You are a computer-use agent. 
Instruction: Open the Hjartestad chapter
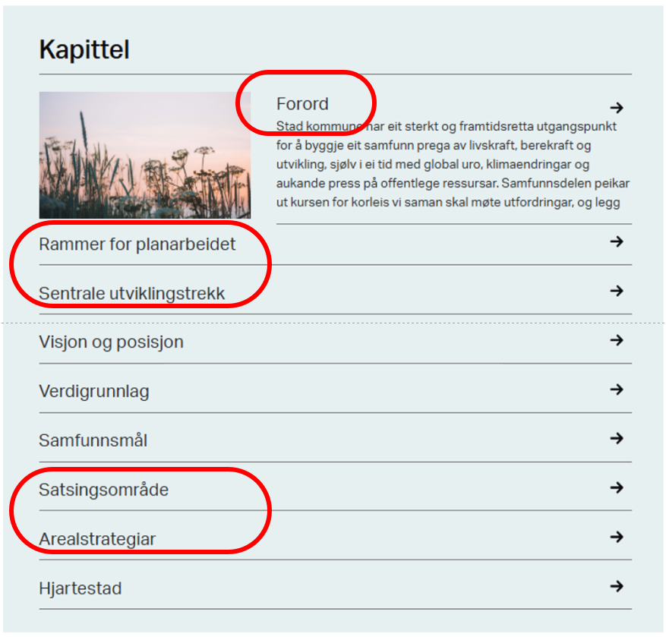80,588
